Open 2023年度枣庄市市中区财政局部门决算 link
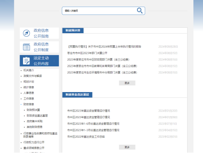Image resolution: width=203 pixels, height=153 pixels. coord(98,60)
